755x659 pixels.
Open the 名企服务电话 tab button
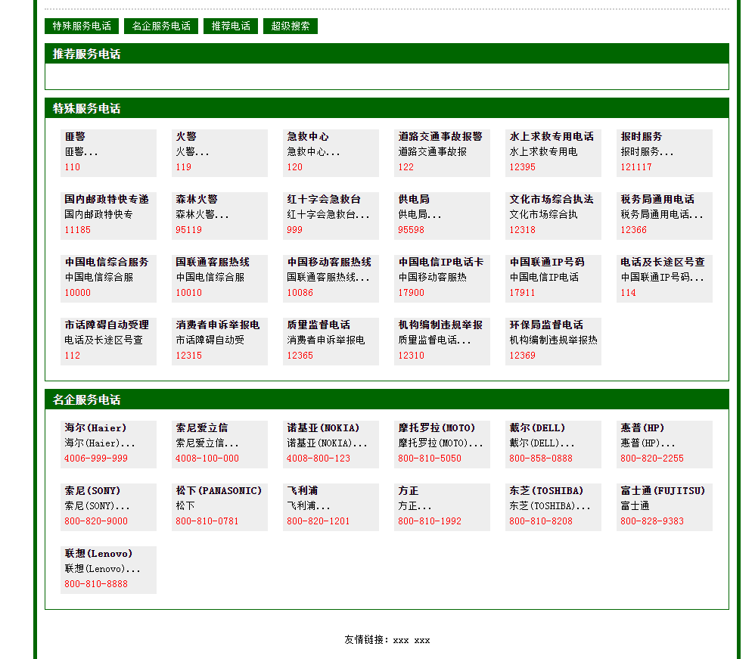click(x=161, y=26)
